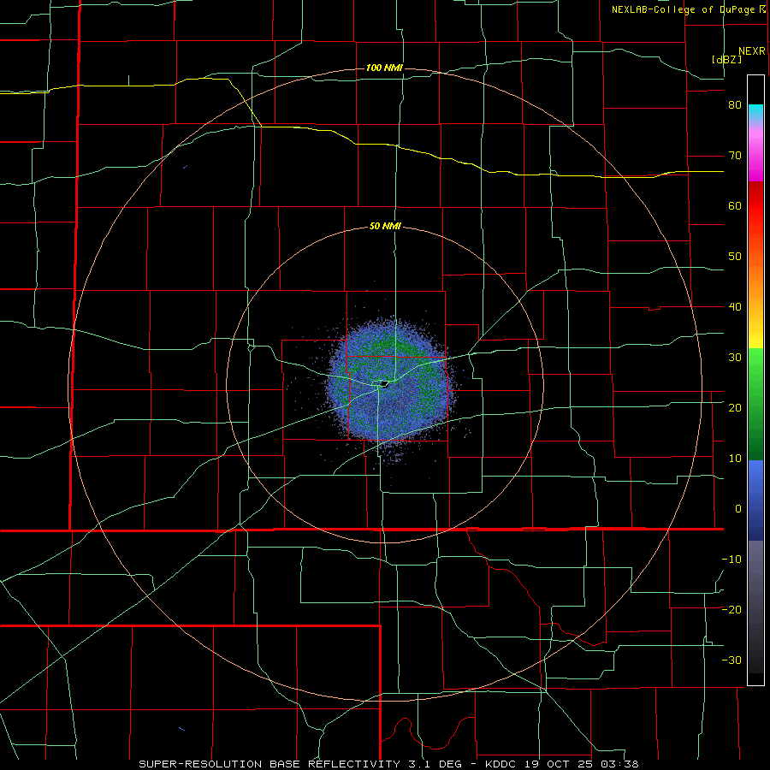Viewport: 770px width, 770px height.
Task: Click the gray negative-dBZ segment of the color bar
Action: point(755,607)
